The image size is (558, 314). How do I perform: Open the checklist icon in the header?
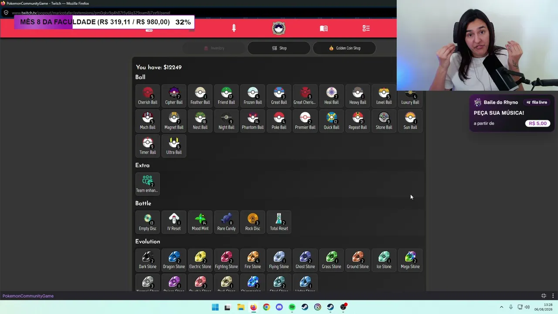[366, 28]
